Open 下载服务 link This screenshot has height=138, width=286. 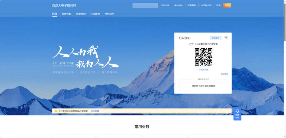(x=192, y=5)
